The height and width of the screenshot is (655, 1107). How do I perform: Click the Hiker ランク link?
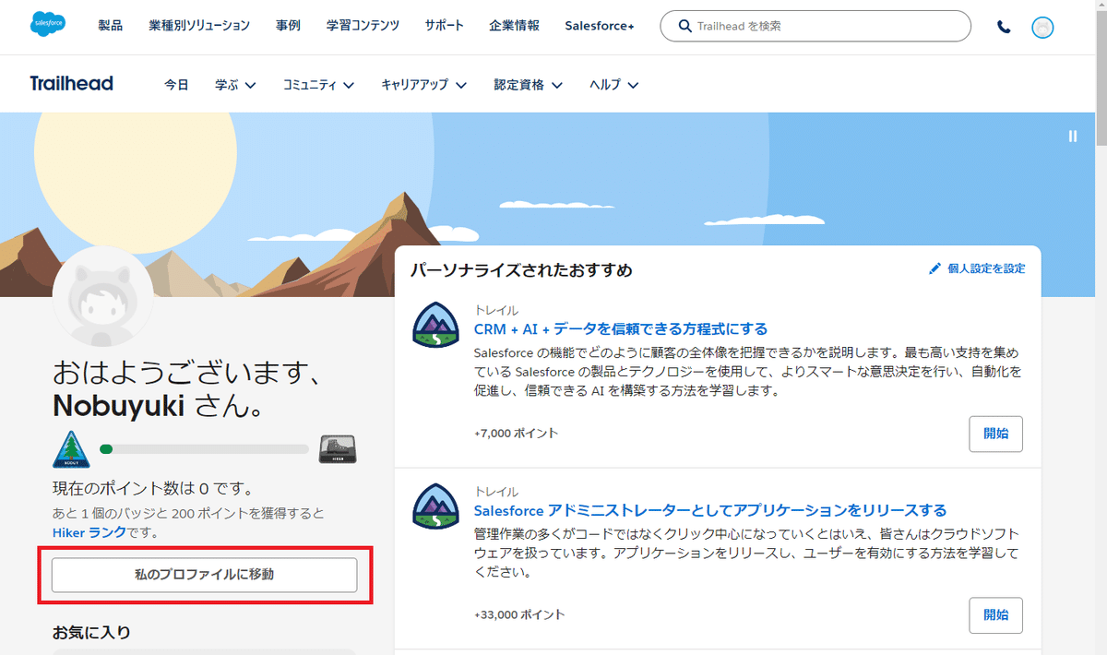89,532
